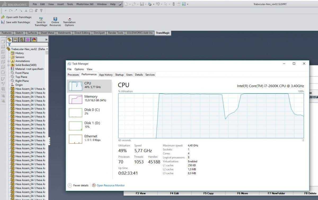Image resolution: width=318 pixels, height=200 pixels.
Task: Click the Rebuild traffic light icon
Action: point(174,4)
